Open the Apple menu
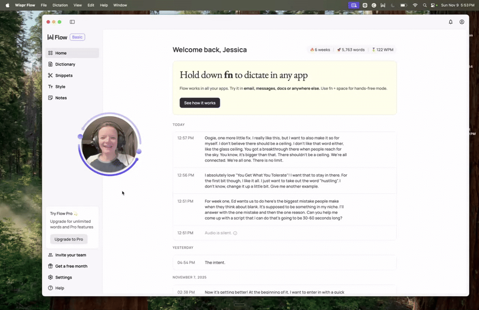The height and width of the screenshot is (310, 479). pyautogui.click(x=7, y=5)
